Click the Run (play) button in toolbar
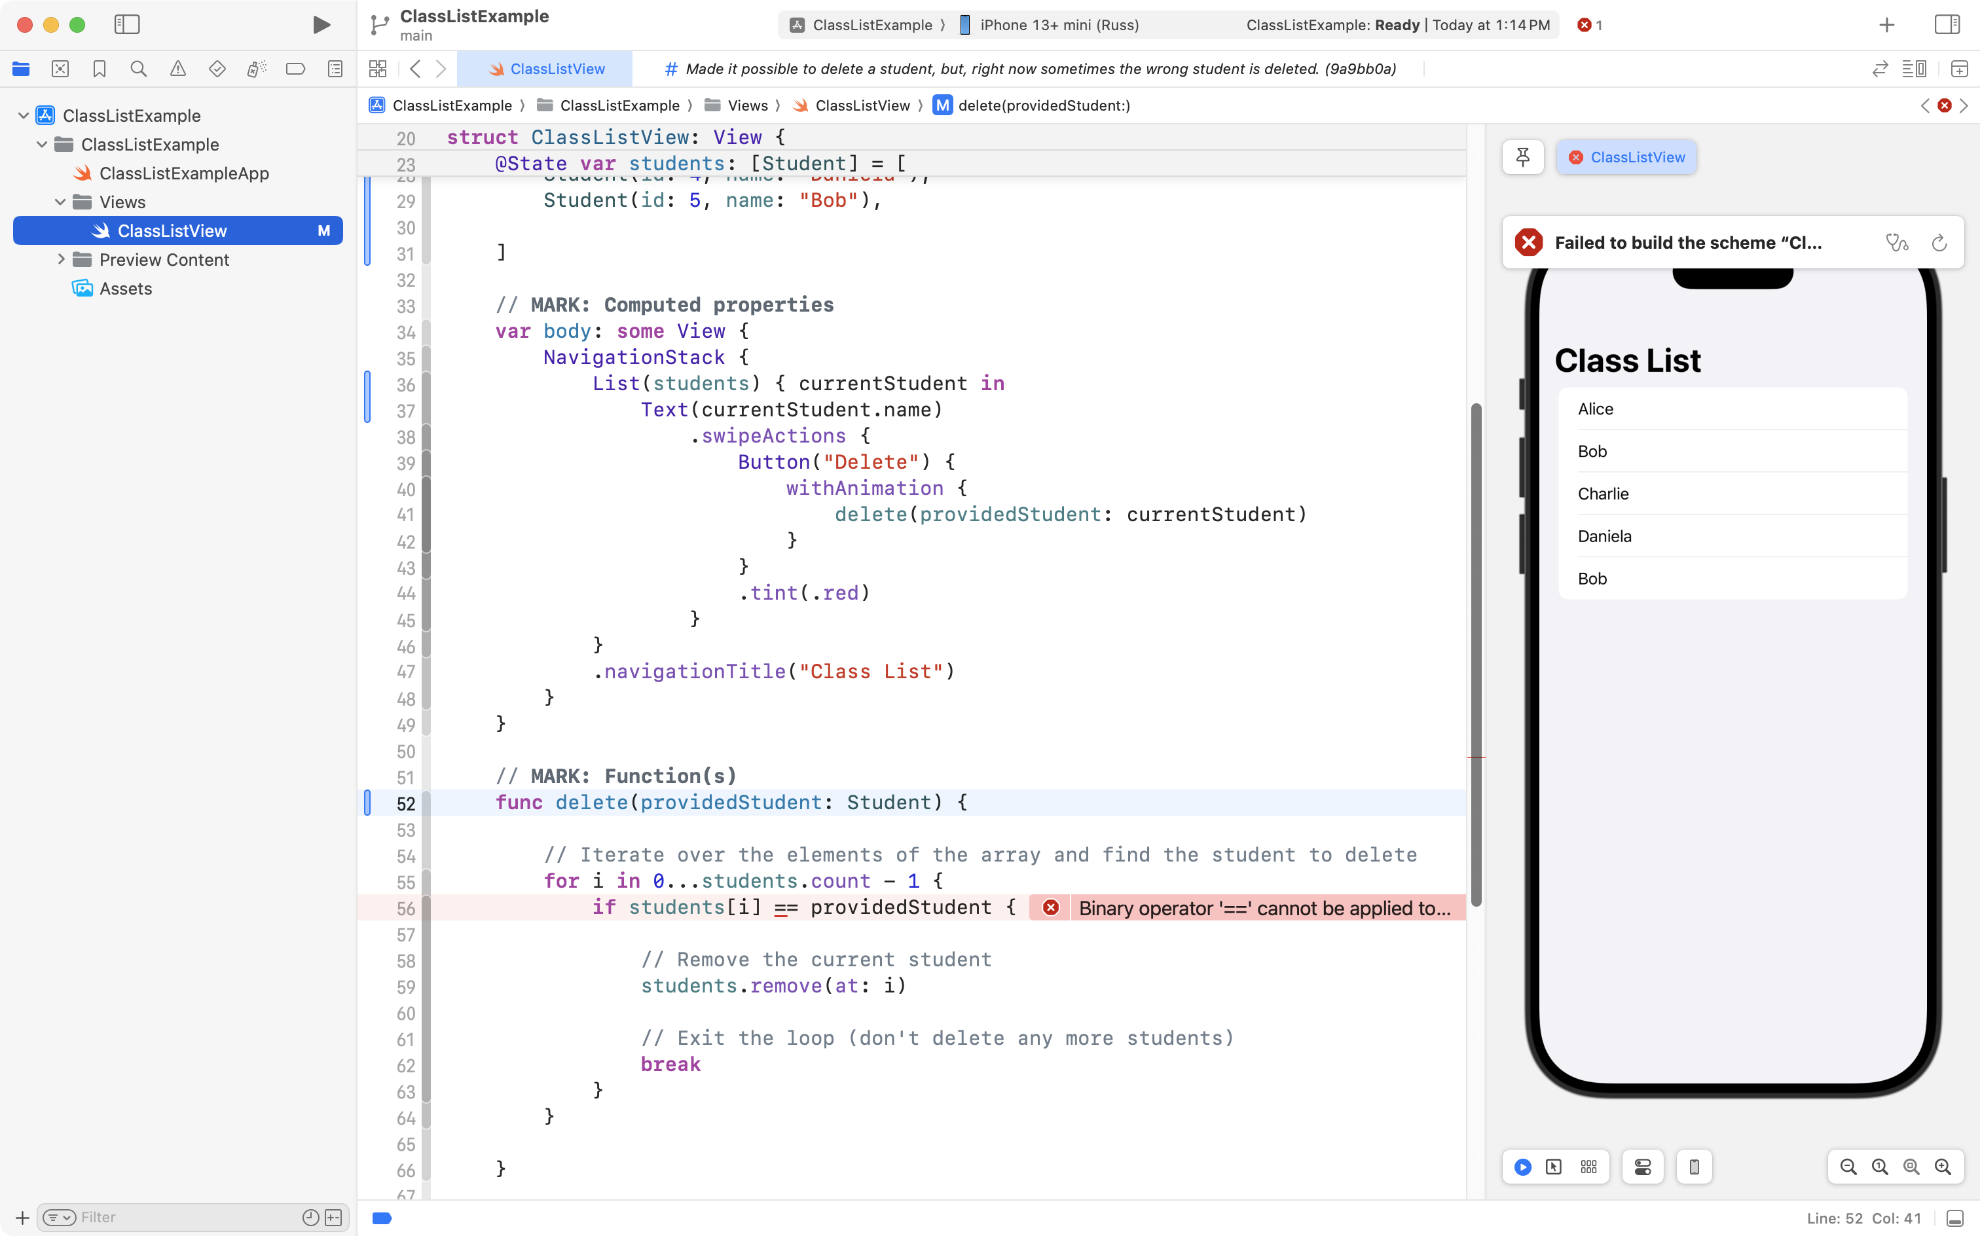 (x=321, y=24)
